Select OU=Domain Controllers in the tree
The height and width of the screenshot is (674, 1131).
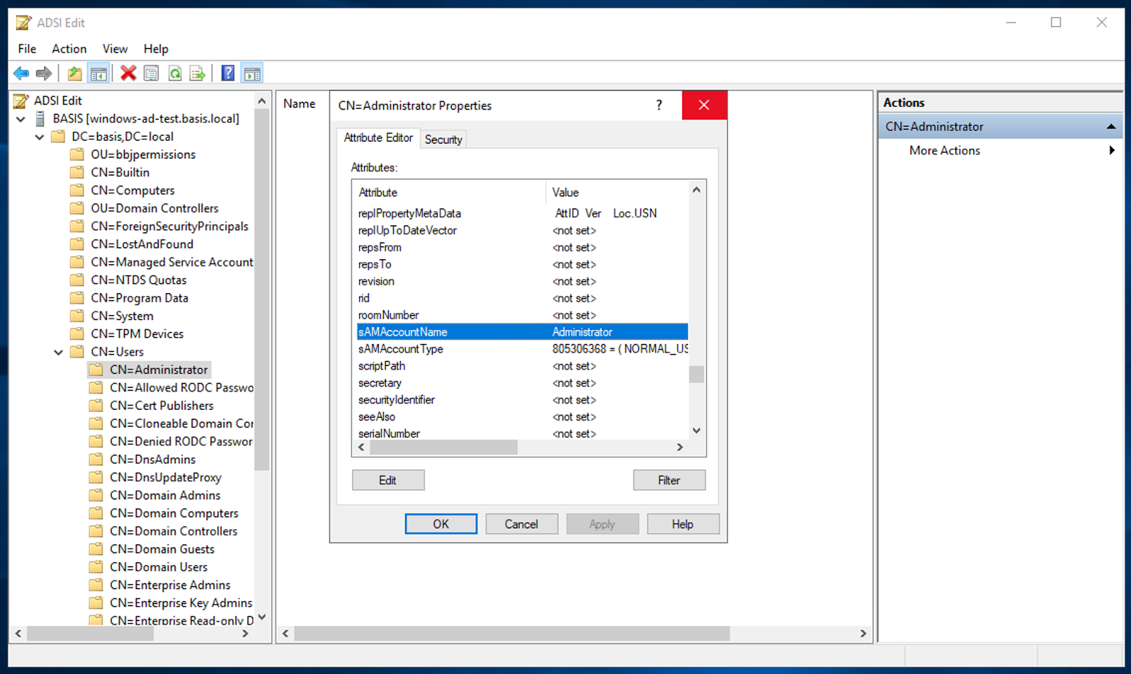click(155, 208)
